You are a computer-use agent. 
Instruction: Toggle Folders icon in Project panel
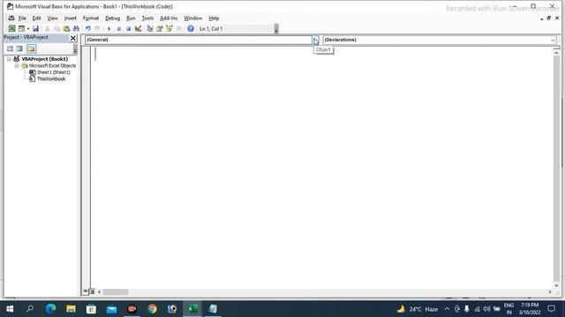pyautogui.click(x=32, y=48)
